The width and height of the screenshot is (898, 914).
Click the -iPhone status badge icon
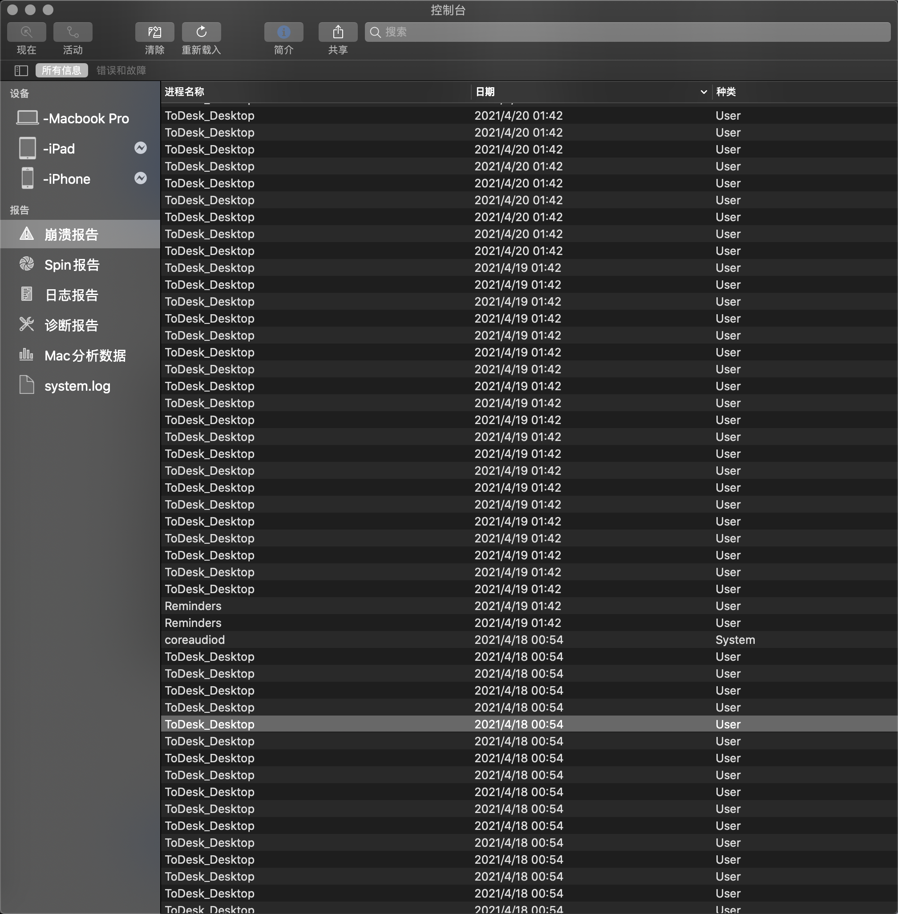pyautogui.click(x=141, y=178)
